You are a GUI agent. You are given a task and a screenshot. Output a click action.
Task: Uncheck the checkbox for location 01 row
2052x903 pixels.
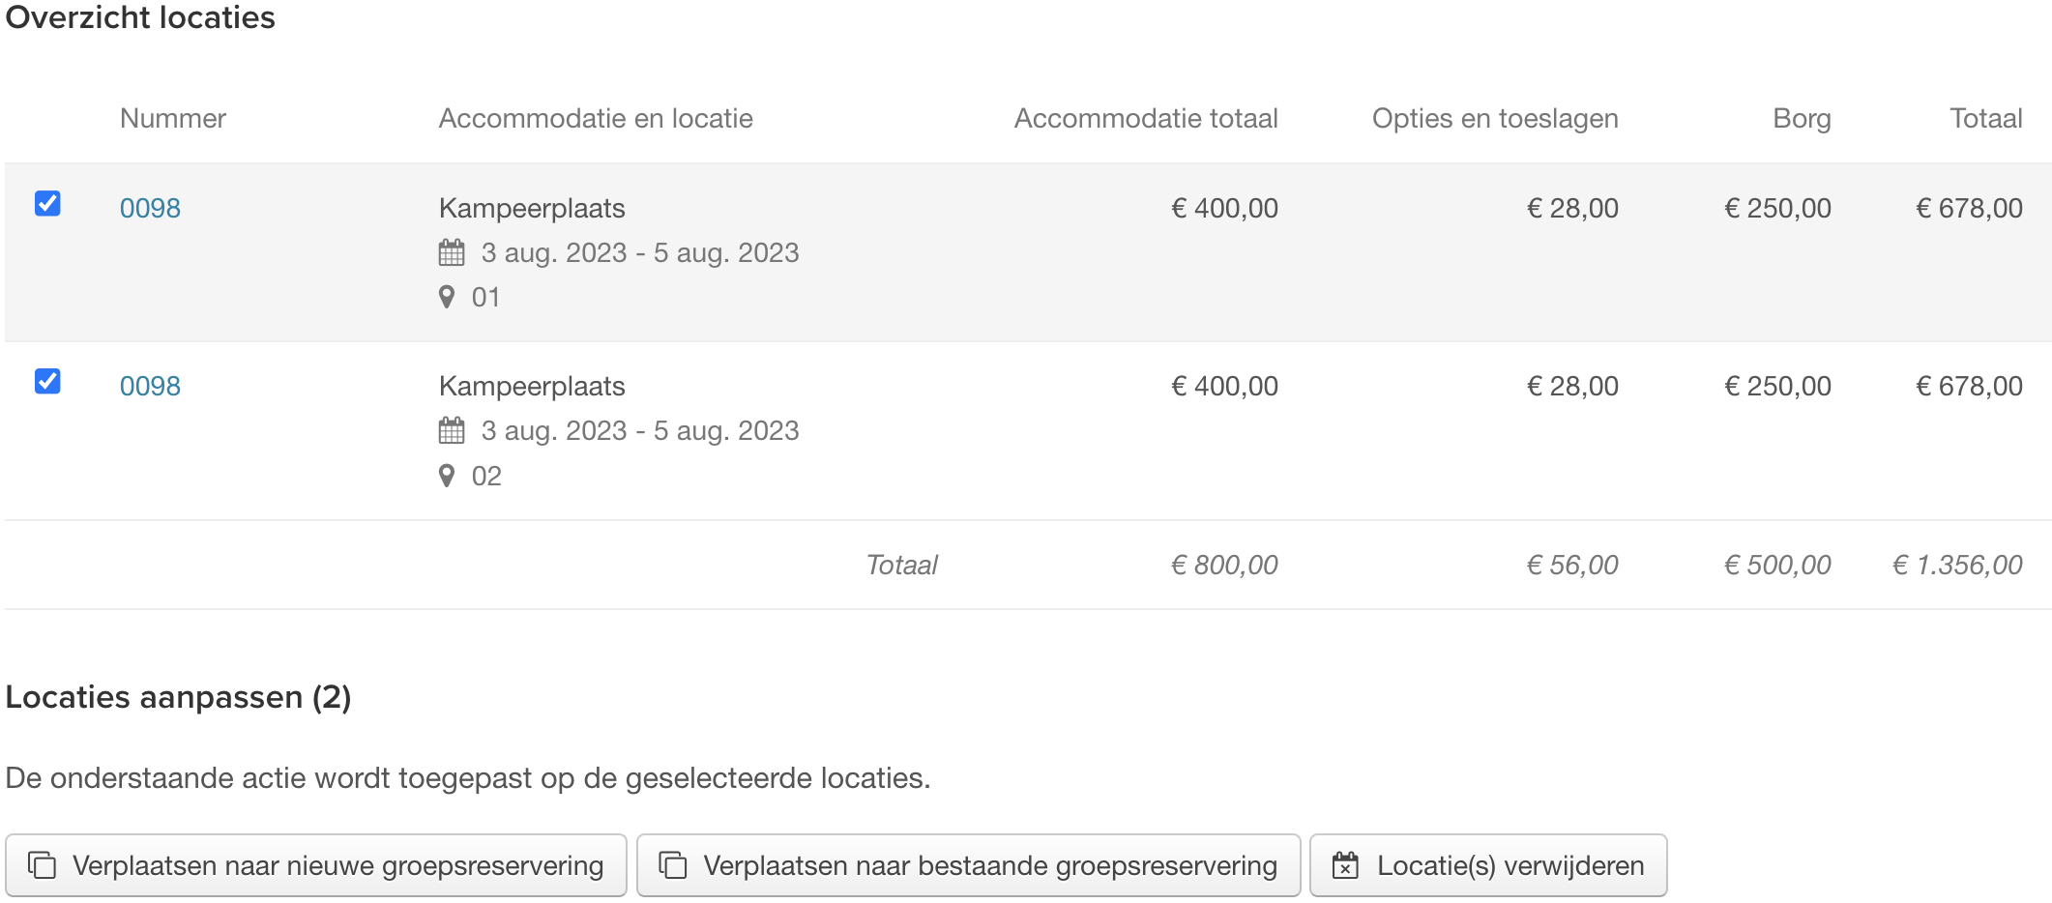(47, 203)
